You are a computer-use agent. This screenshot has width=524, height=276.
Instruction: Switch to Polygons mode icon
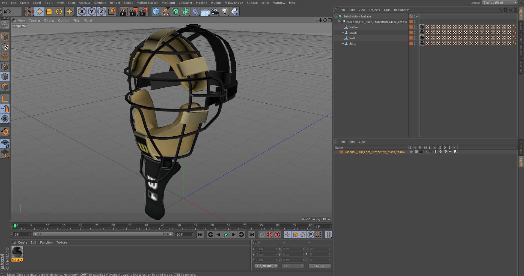(x=5, y=86)
